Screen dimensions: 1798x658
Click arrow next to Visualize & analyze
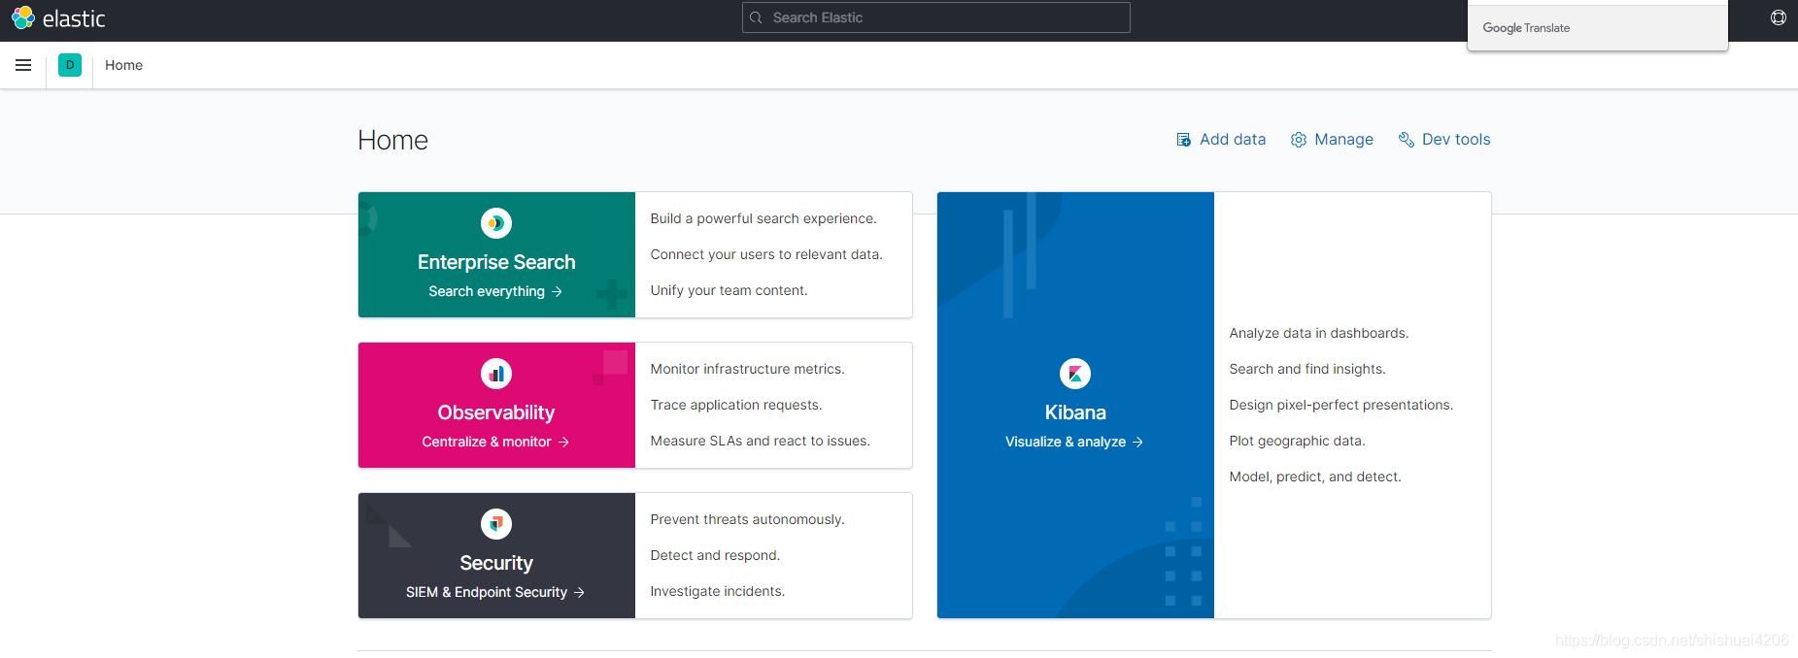[1137, 442]
